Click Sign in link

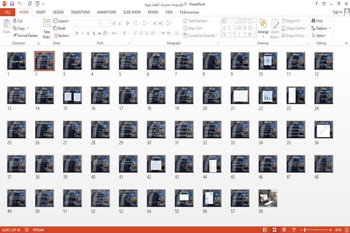[337, 12]
